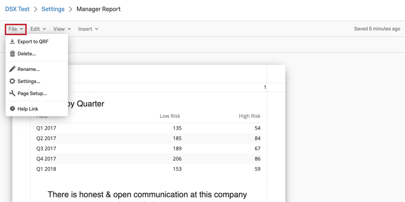Open the Help Link menu entry
This screenshot has width=405, height=202.
click(x=28, y=109)
